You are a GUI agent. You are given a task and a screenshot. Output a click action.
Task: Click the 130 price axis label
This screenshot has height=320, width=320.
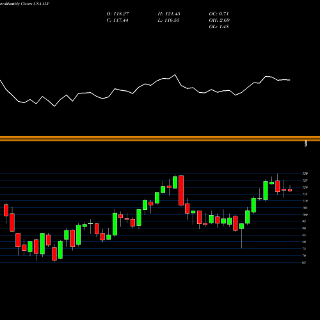click(x=305, y=173)
